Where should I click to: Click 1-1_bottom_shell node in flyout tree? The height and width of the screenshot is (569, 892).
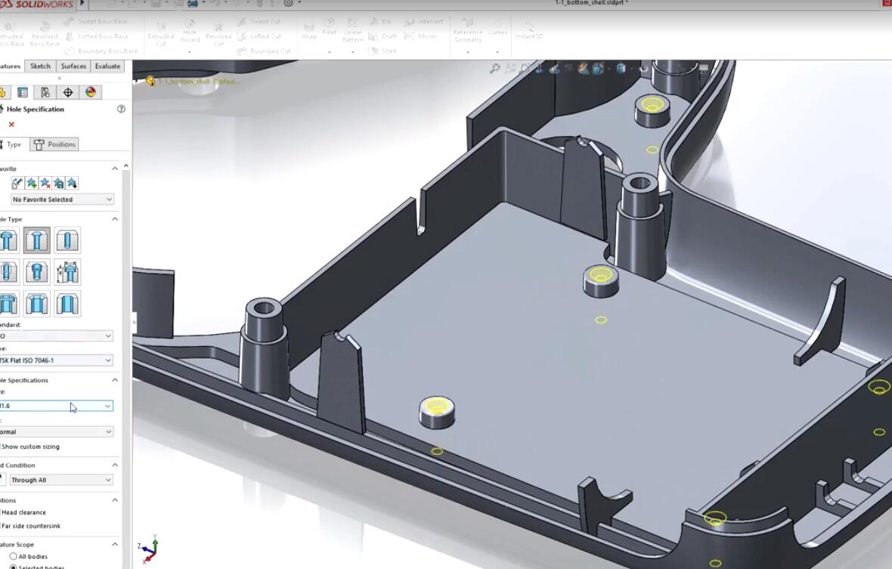pyautogui.click(x=193, y=82)
